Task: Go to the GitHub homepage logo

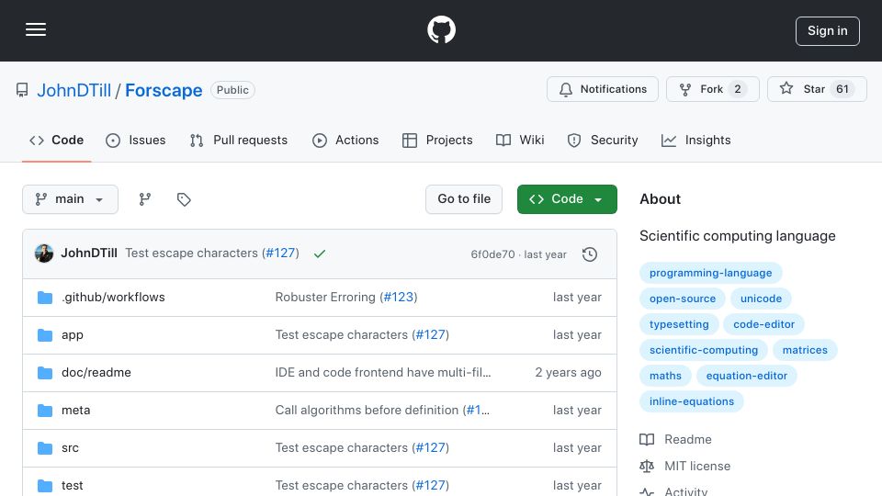Action: (441, 29)
